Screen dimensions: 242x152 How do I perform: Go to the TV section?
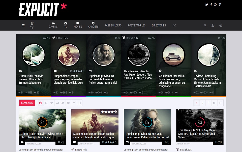coord(66,25)
